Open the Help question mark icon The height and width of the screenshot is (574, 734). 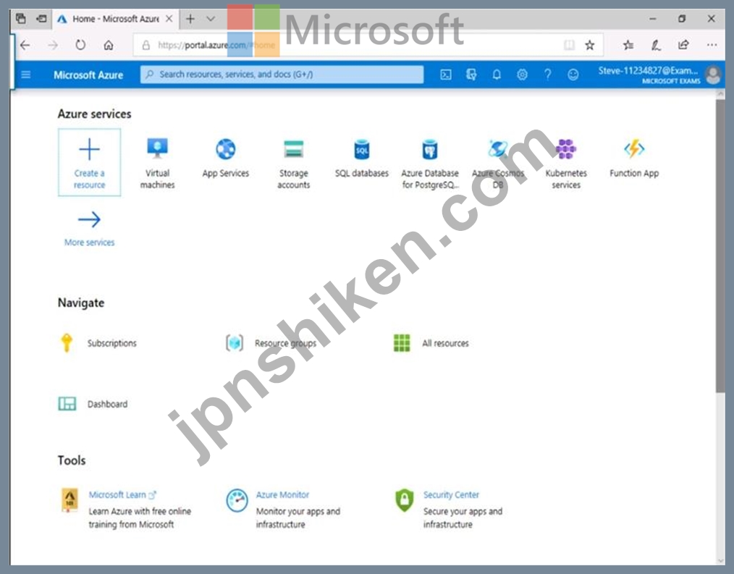(x=547, y=75)
